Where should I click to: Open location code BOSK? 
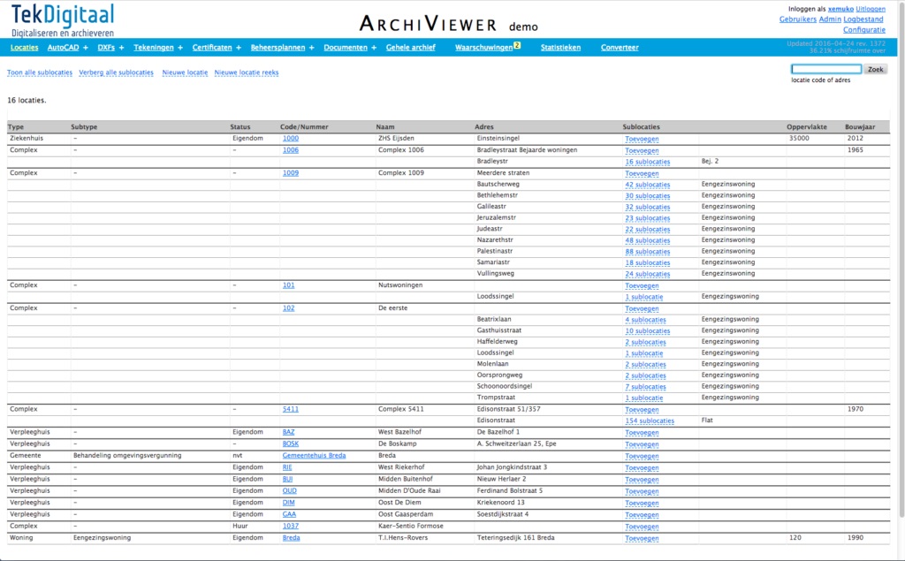click(x=290, y=443)
